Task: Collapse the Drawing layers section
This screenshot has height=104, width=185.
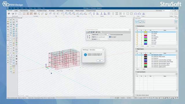Action: click(136, 26)
